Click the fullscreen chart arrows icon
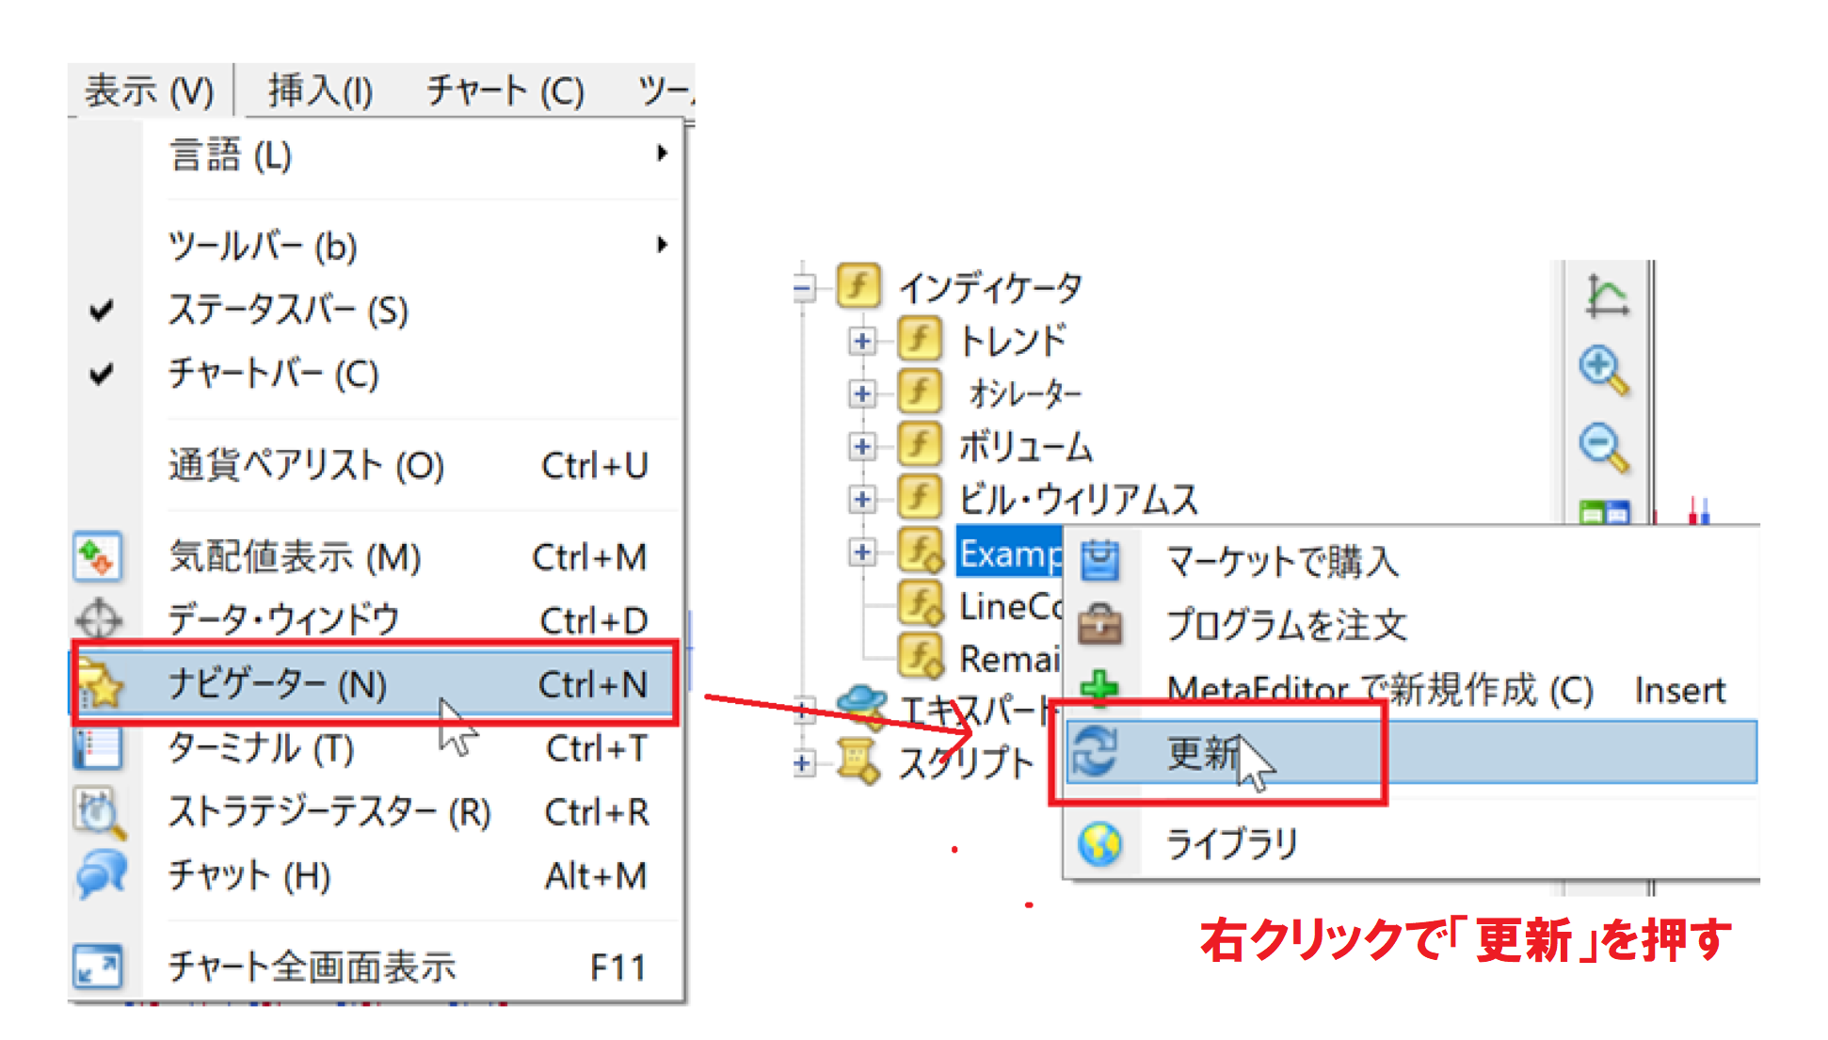This screenshot has height=1040, width=1828. pyautogui.click(x=98, y=967)
